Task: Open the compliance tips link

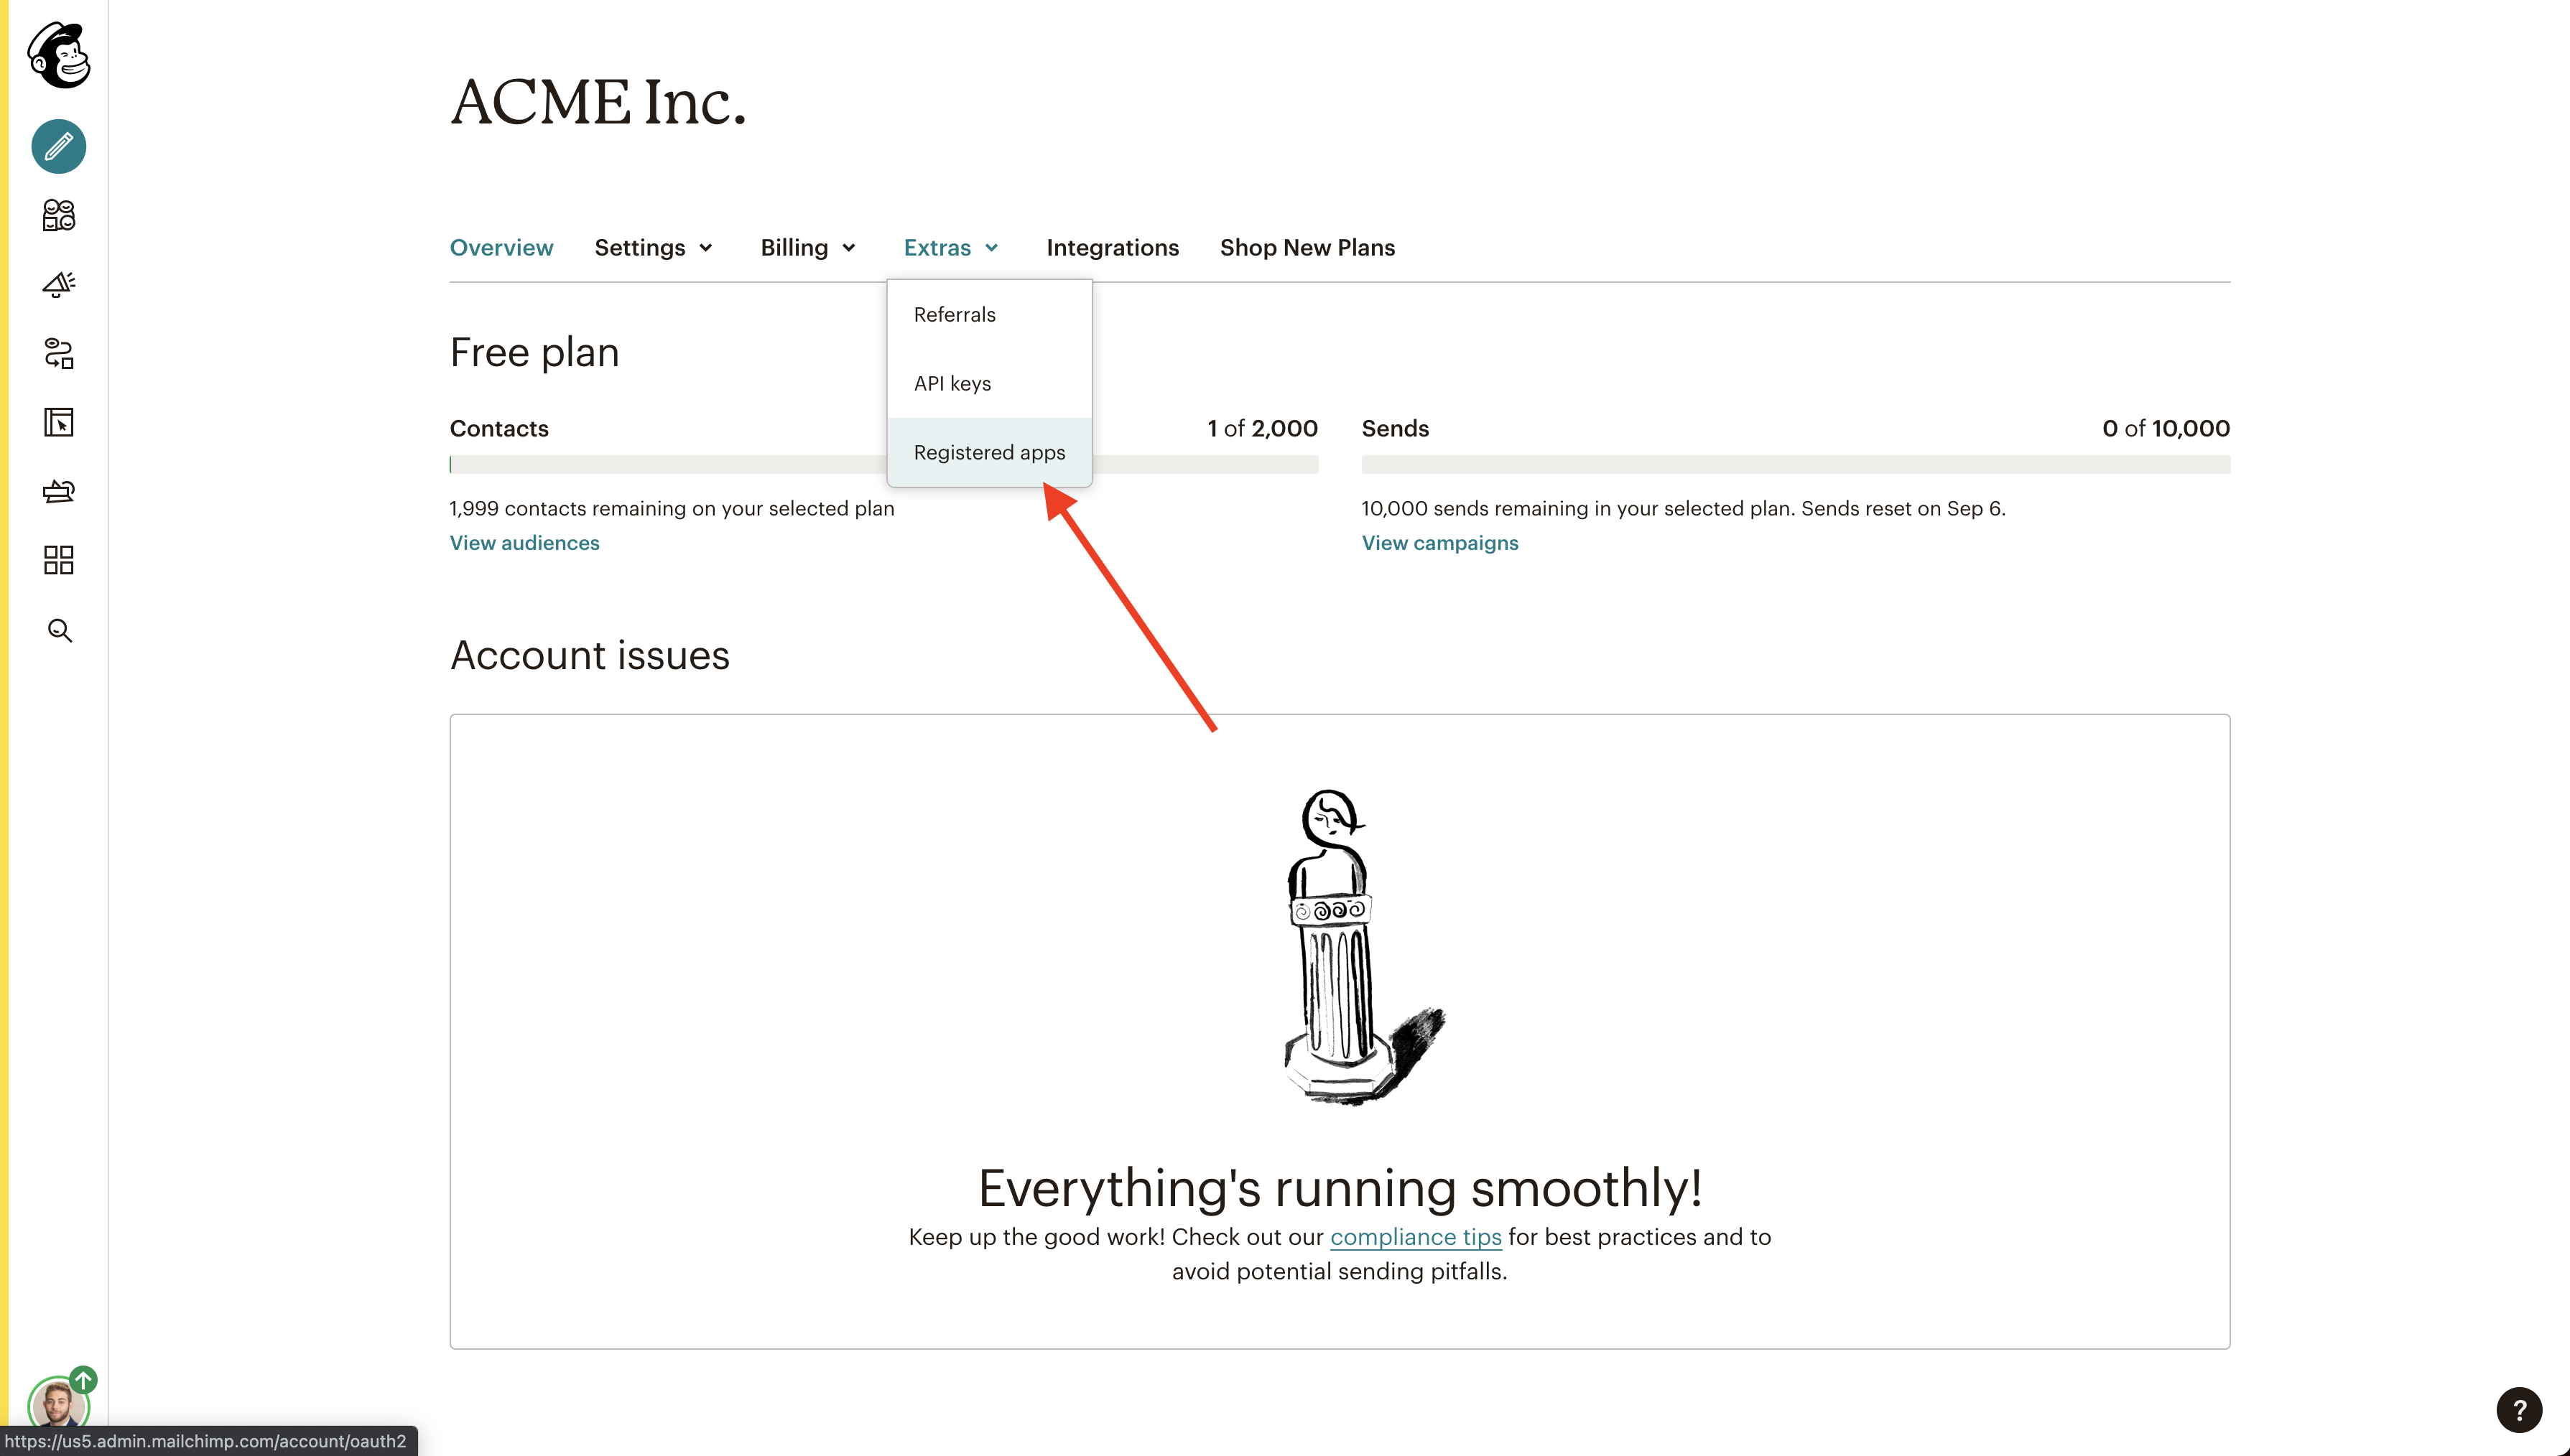Action: (x=1416, y=1237)
